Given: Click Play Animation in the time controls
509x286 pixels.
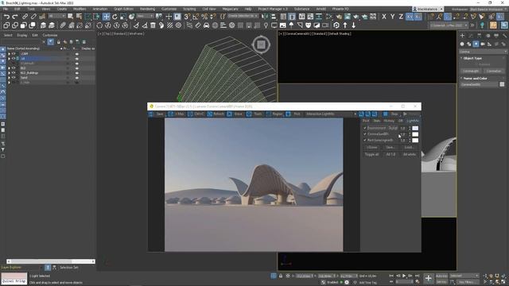Looking at the screenshot, I should pyautogui.click(x=404, y=276).
